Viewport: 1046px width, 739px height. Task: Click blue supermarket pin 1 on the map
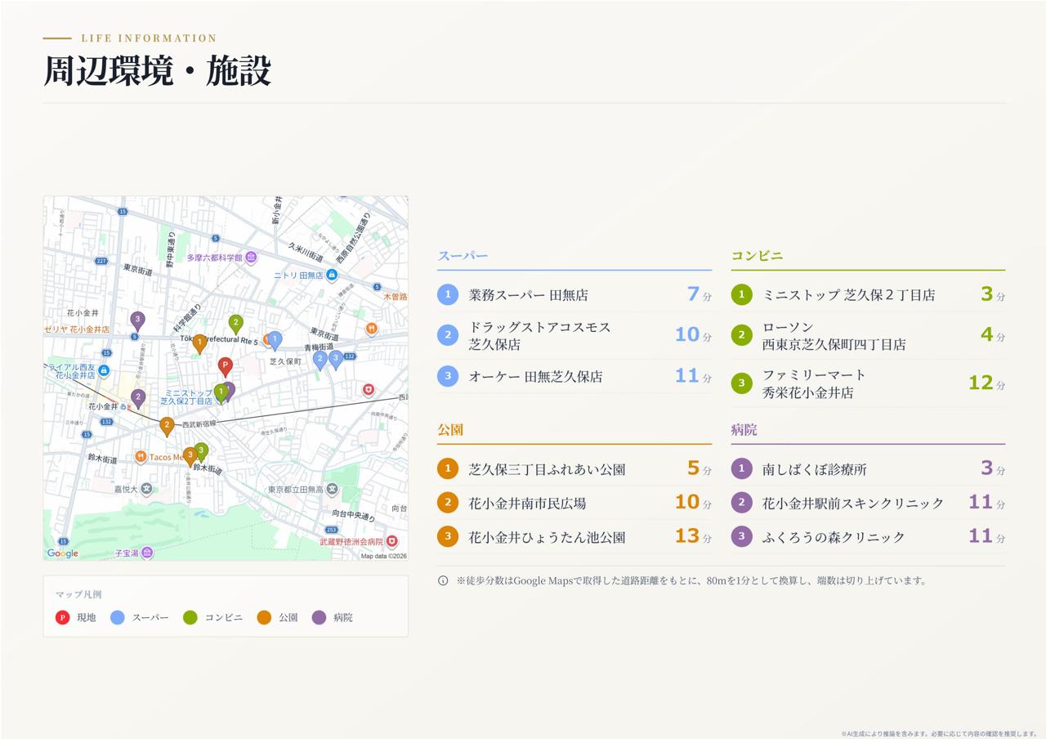(275, 340)
